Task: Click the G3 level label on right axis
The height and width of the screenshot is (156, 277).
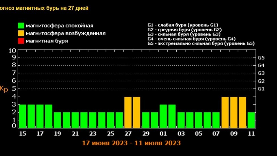Action: pos(261,73)
